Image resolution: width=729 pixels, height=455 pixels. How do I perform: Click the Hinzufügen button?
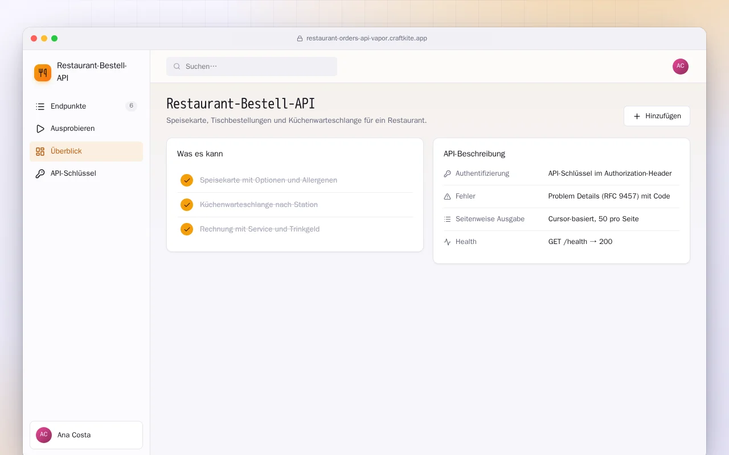pos(657,116)
